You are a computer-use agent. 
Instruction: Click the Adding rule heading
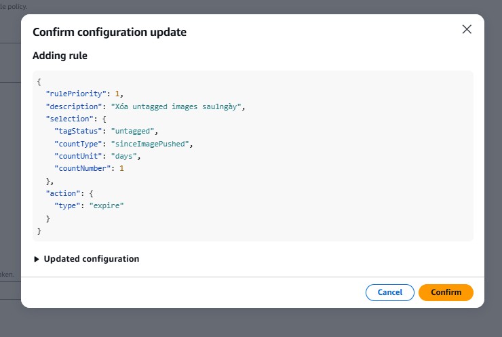tap(60, 56)
